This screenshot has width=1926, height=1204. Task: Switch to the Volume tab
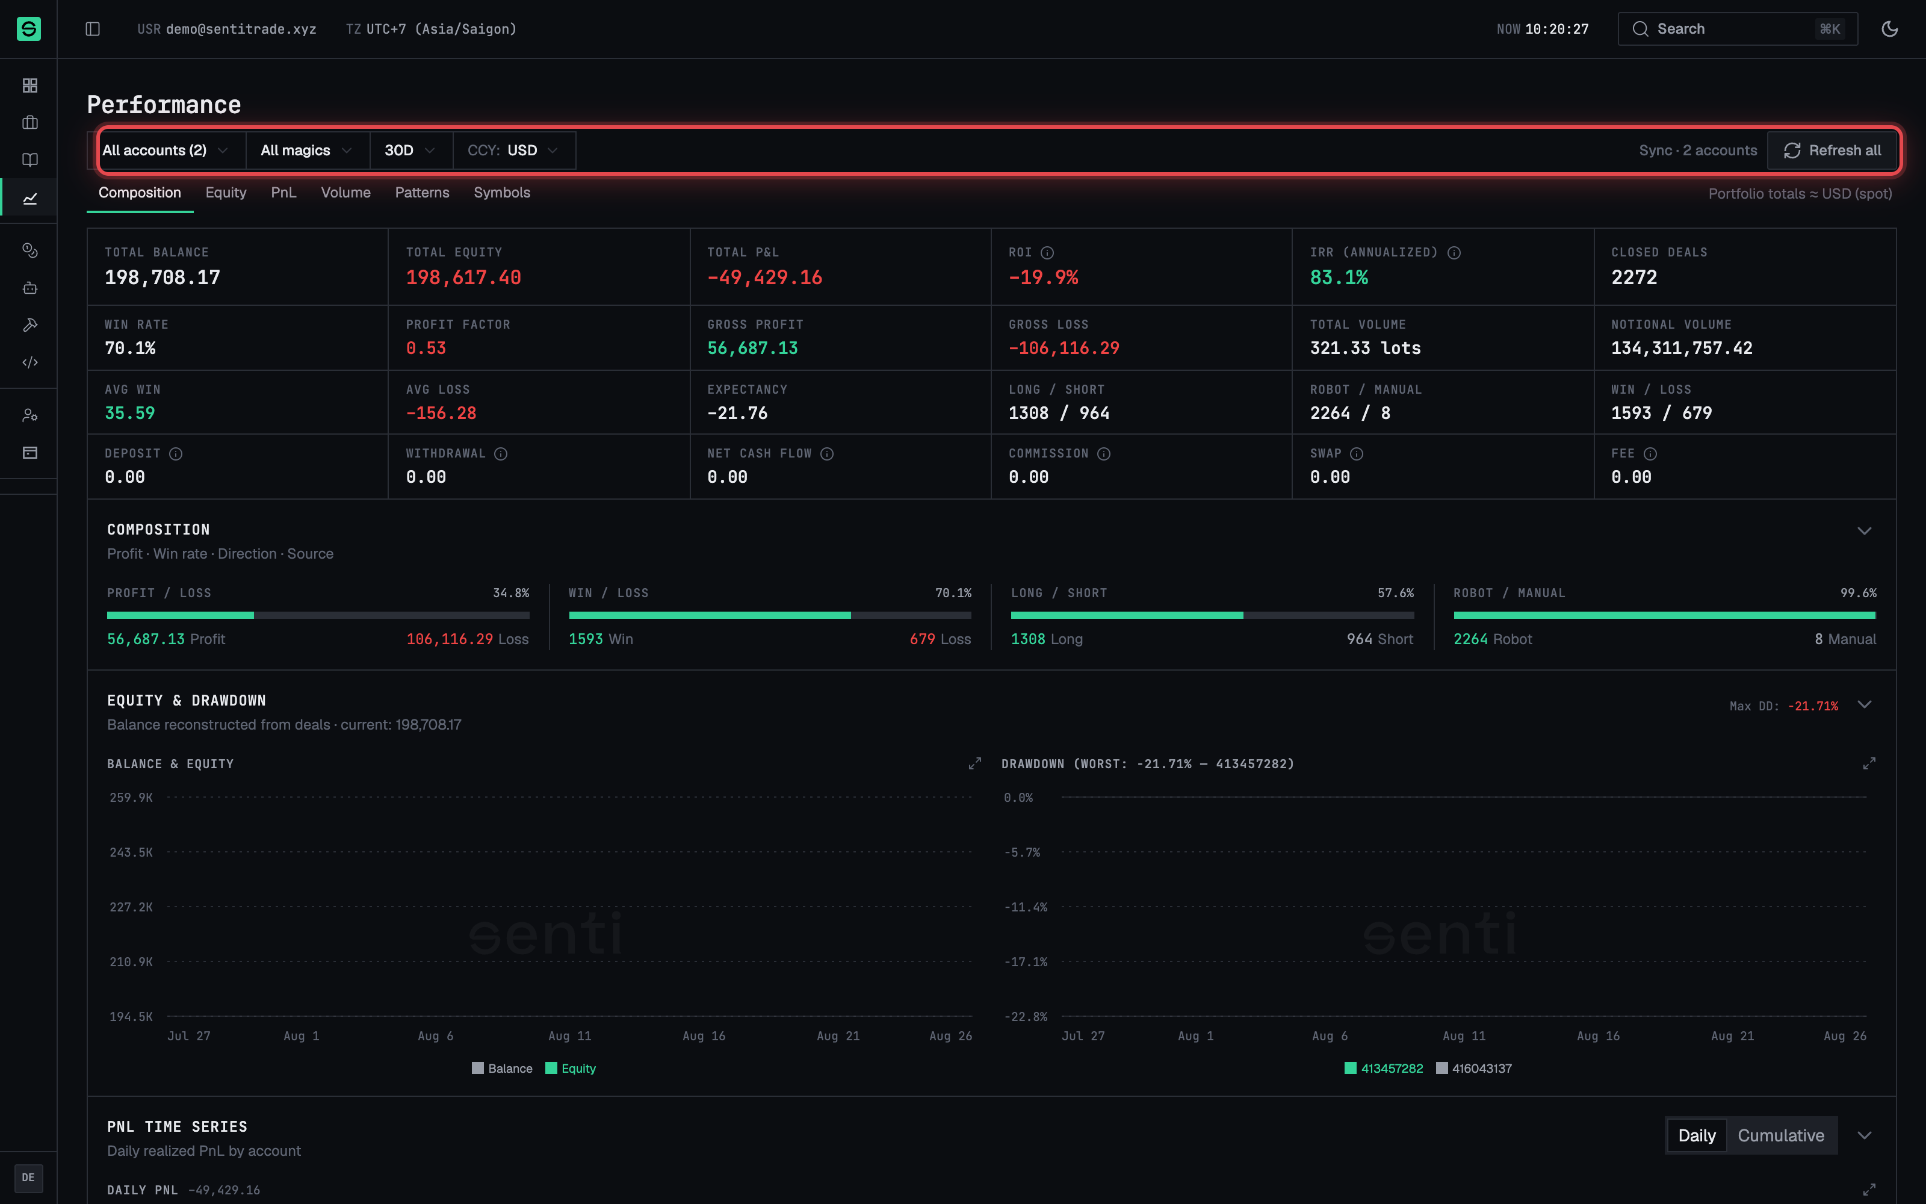click(x=345, y=193)
